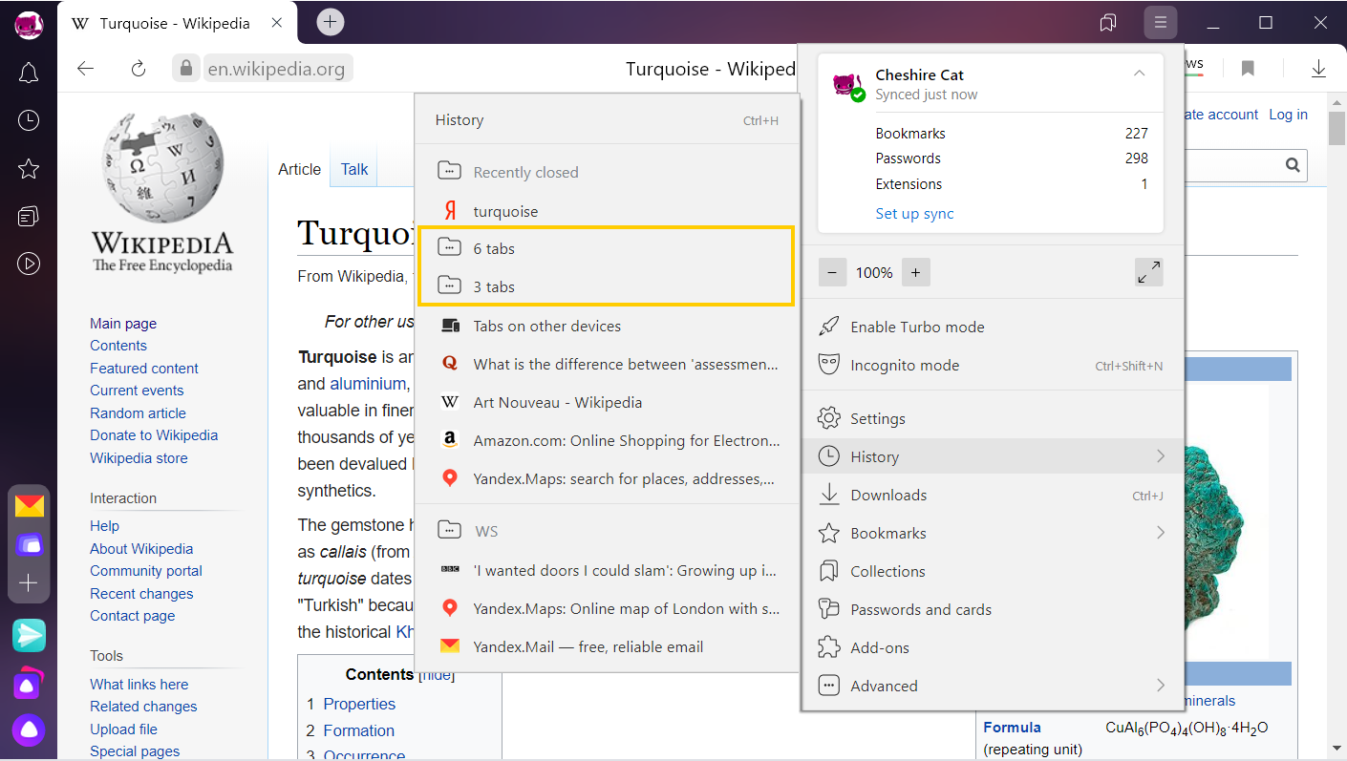1347x761 pixels.
Task: Click the Set up sync link
Action: coord(914,214)
